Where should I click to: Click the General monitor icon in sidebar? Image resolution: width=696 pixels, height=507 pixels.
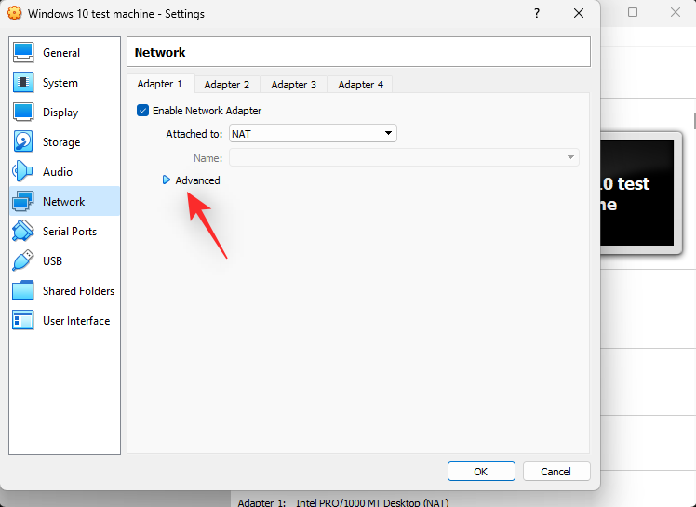click(23, 52)
